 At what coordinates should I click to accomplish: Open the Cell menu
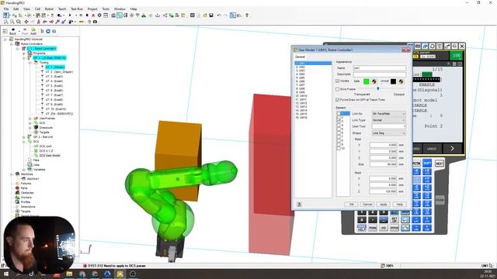pyautogui.click(x=37, y=9)
